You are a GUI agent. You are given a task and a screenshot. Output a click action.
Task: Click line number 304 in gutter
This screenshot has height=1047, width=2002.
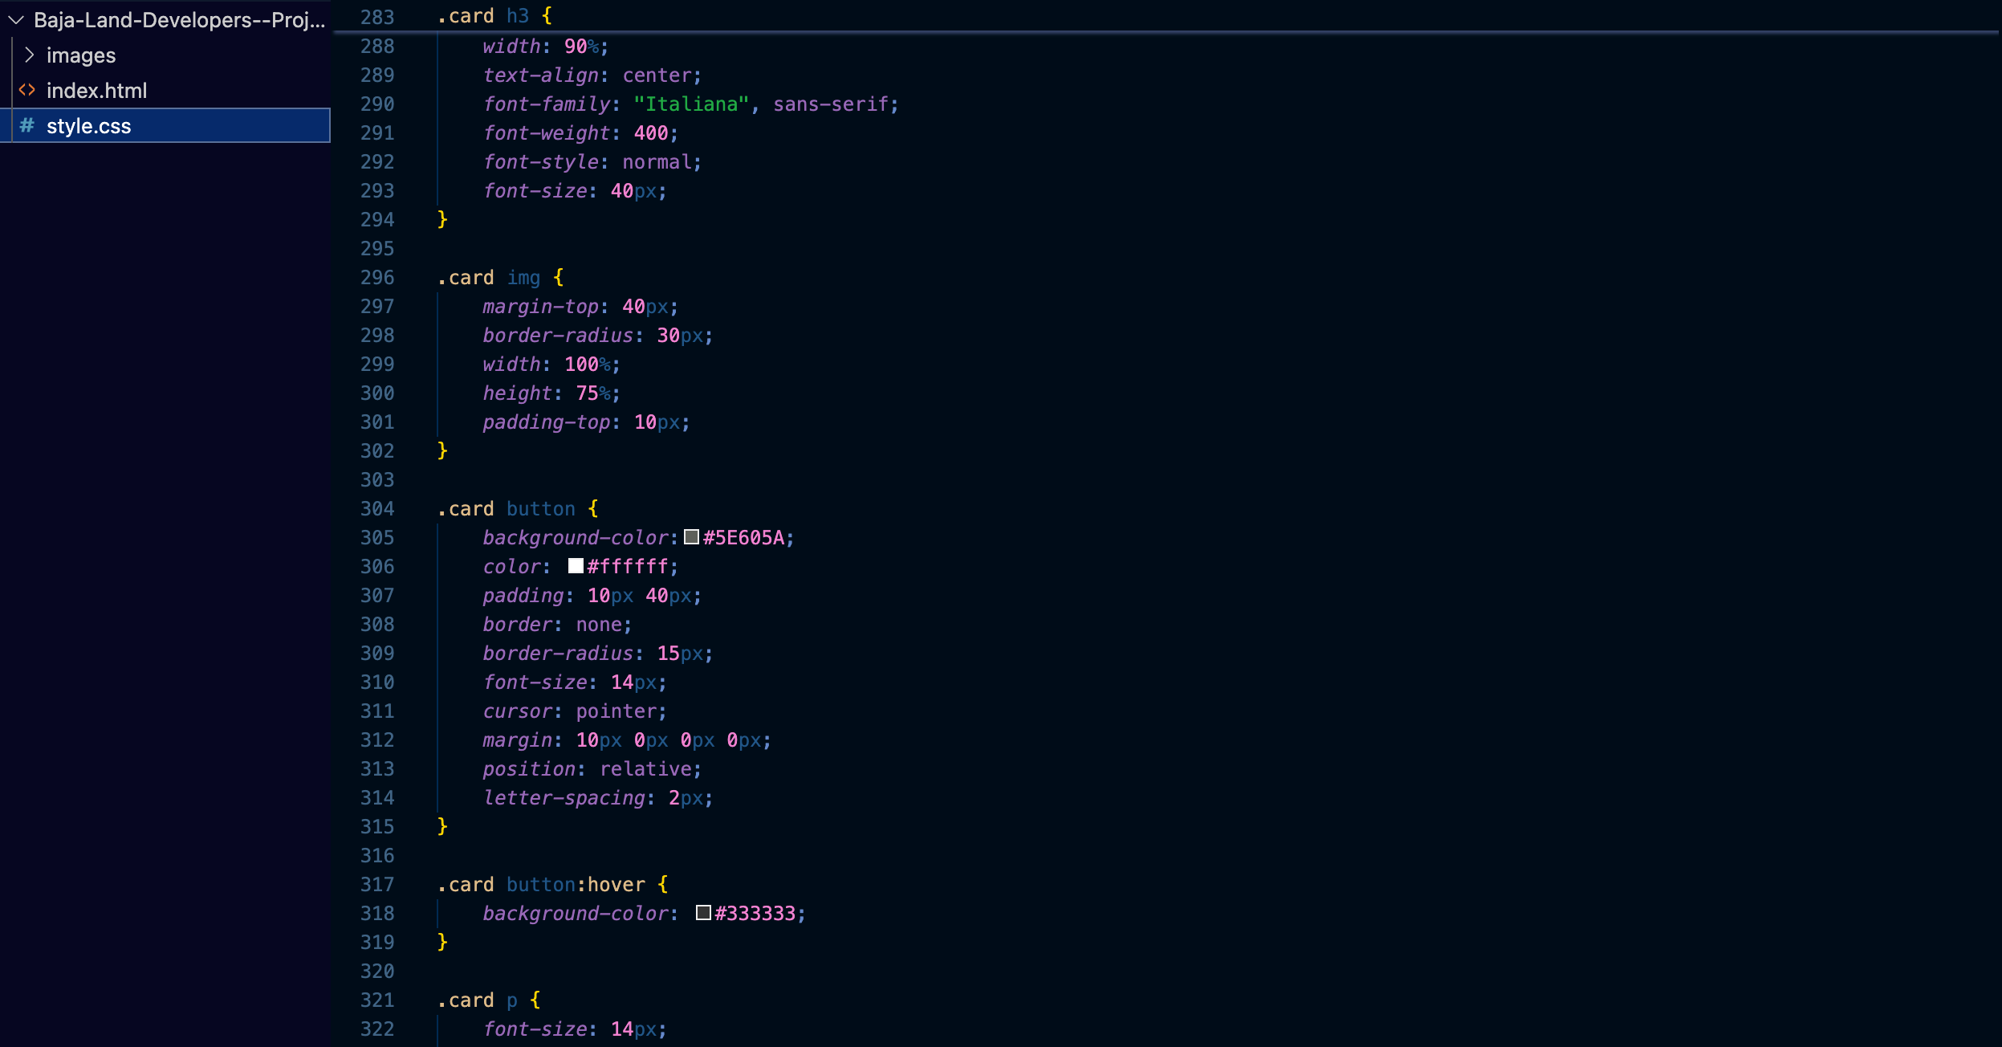[x=377, y=509]
